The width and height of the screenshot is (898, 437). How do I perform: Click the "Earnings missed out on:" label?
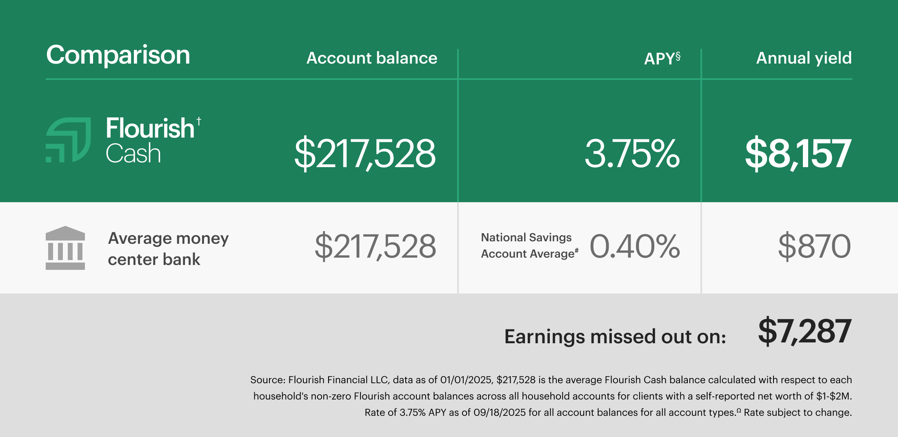(615, 336)
